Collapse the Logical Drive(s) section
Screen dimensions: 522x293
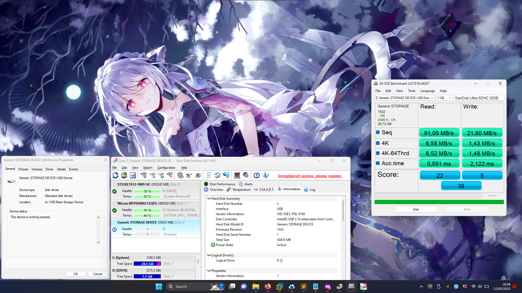pos(209,255)
